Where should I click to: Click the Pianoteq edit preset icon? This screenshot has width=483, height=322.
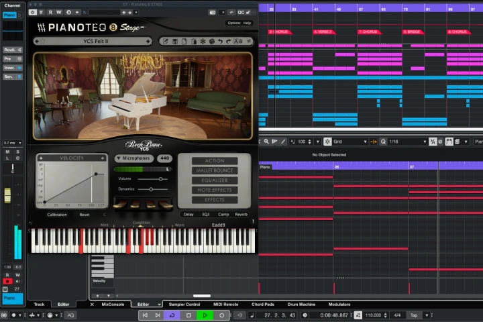click(166, 42)
